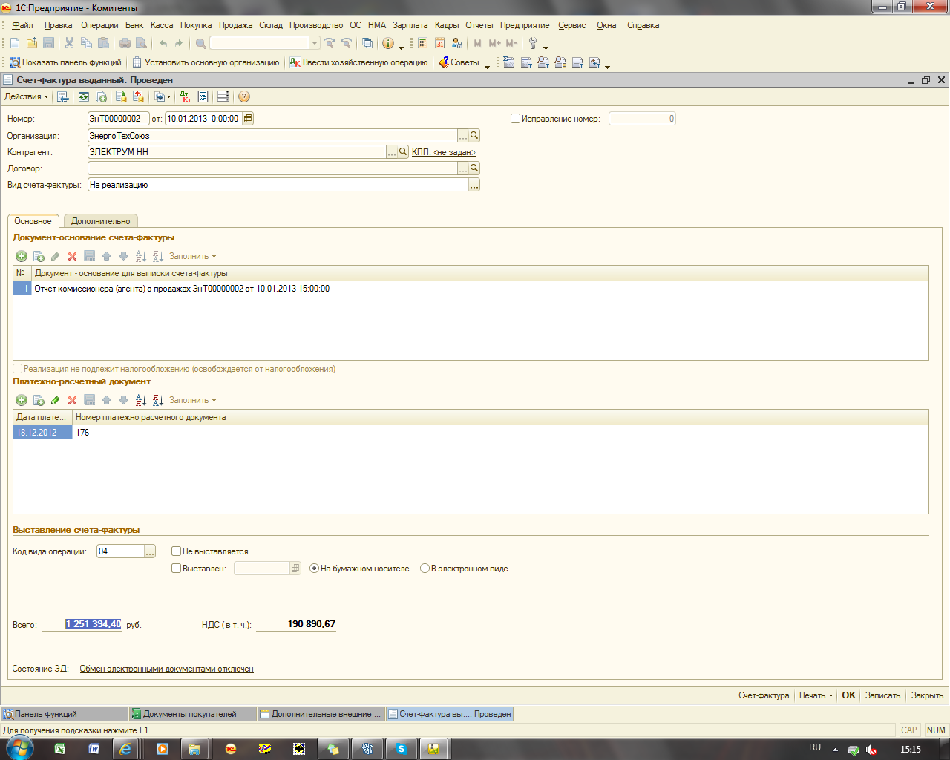Viewport: 950px width, 760px height.
Task: Click the wrench settings icon
Action: point(532,44)
